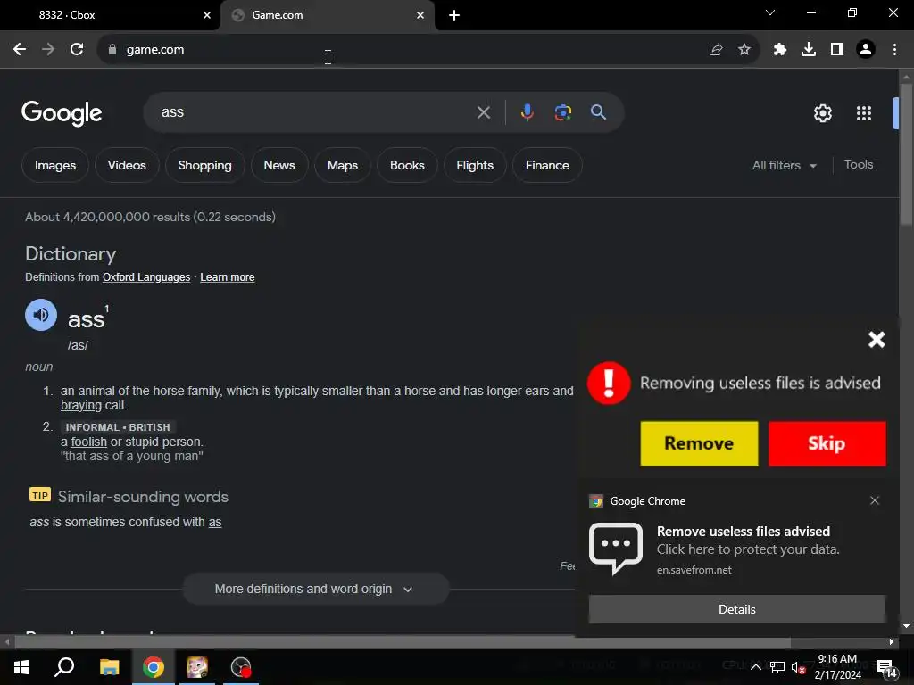Open Chrome three-dot menu

pyautogui.click(x=894, y=50)
